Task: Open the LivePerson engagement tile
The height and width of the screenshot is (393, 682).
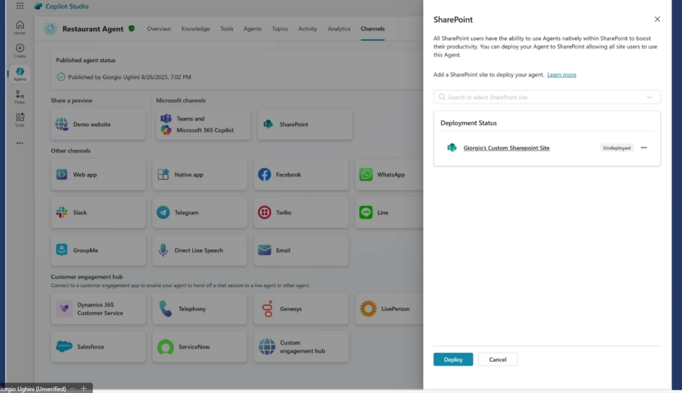Action: pyautogui.click(x=389, y=309)
